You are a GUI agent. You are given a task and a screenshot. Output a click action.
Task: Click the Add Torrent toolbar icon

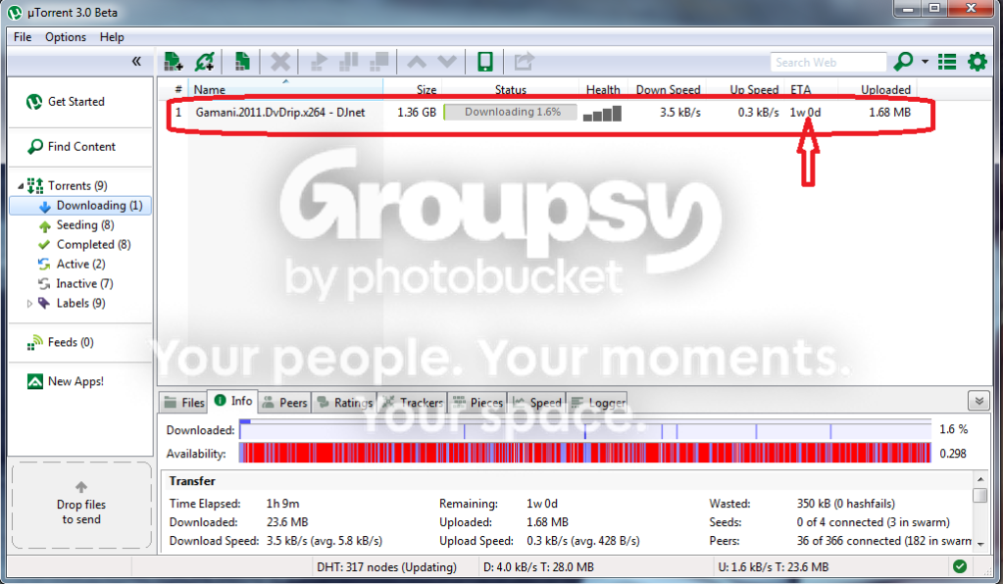pyautogui.click(x=173, y=62)
